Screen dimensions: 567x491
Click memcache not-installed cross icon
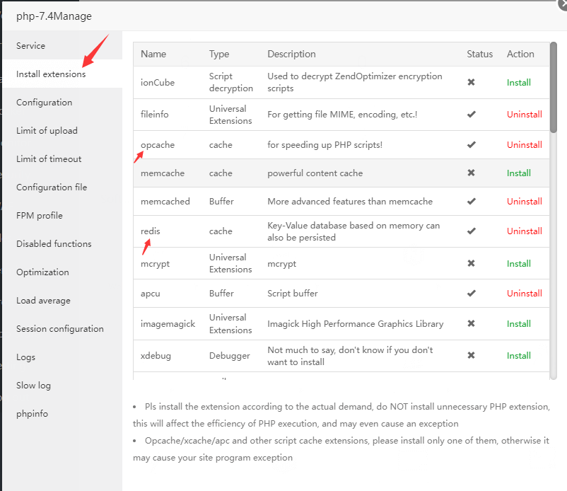[x=471, y=173]
